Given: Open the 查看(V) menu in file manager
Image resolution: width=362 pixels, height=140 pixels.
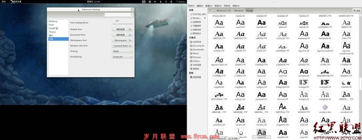Looking at the screenshot, I should click(x=209, y=6).
